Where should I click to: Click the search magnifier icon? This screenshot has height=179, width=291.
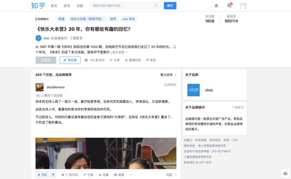(x=156, y=6)
